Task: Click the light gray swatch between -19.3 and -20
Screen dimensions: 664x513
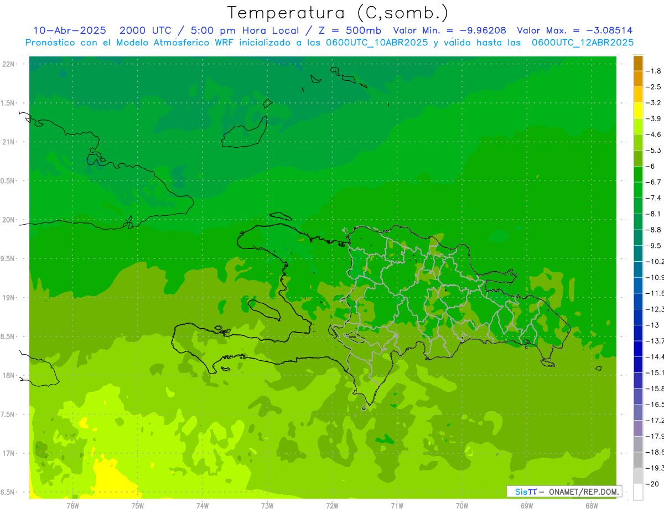Action: coord(638,476)
